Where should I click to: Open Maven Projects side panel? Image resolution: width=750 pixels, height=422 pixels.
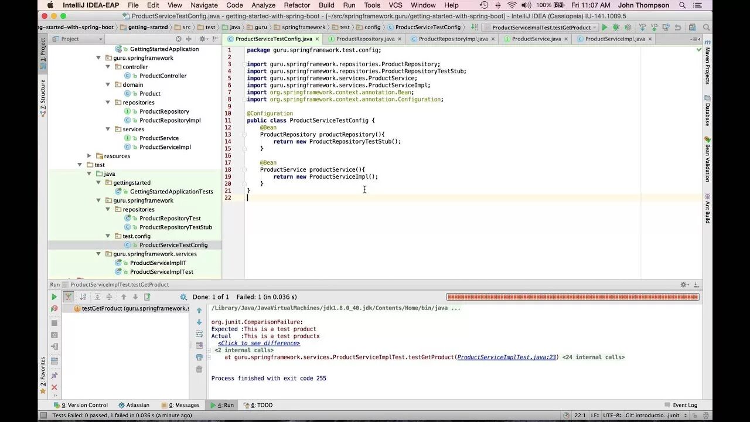click(x=707, y=62)
